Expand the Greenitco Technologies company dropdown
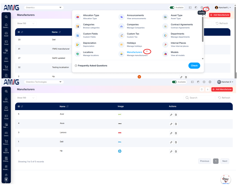 (44, 82)
